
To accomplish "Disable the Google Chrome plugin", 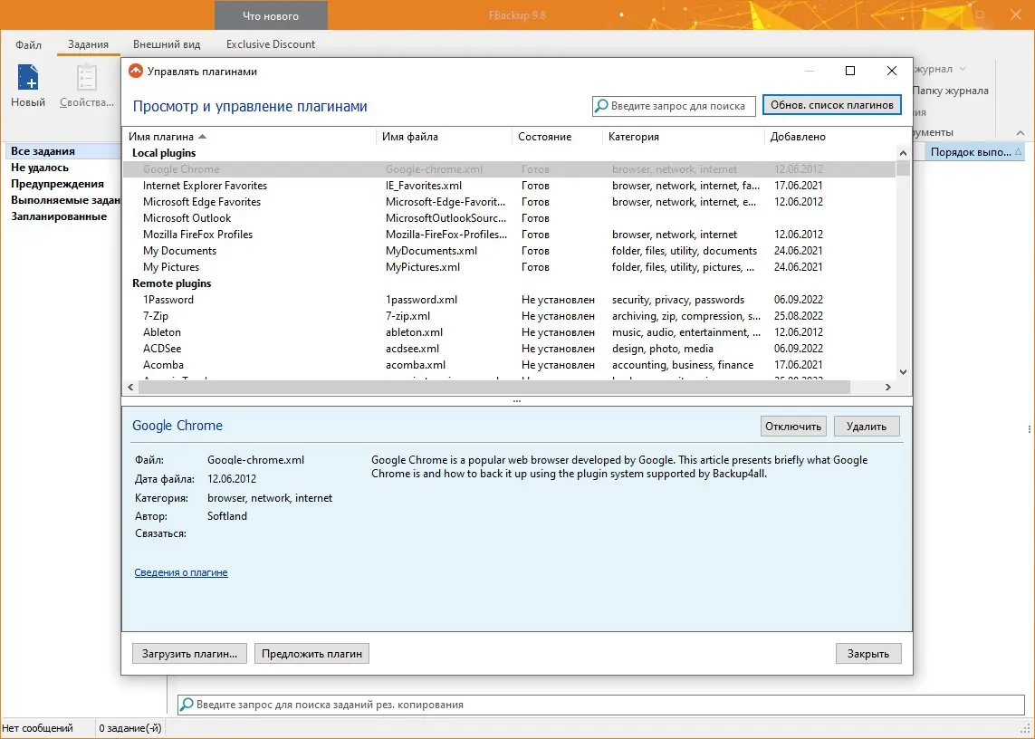I will point(792,426).
